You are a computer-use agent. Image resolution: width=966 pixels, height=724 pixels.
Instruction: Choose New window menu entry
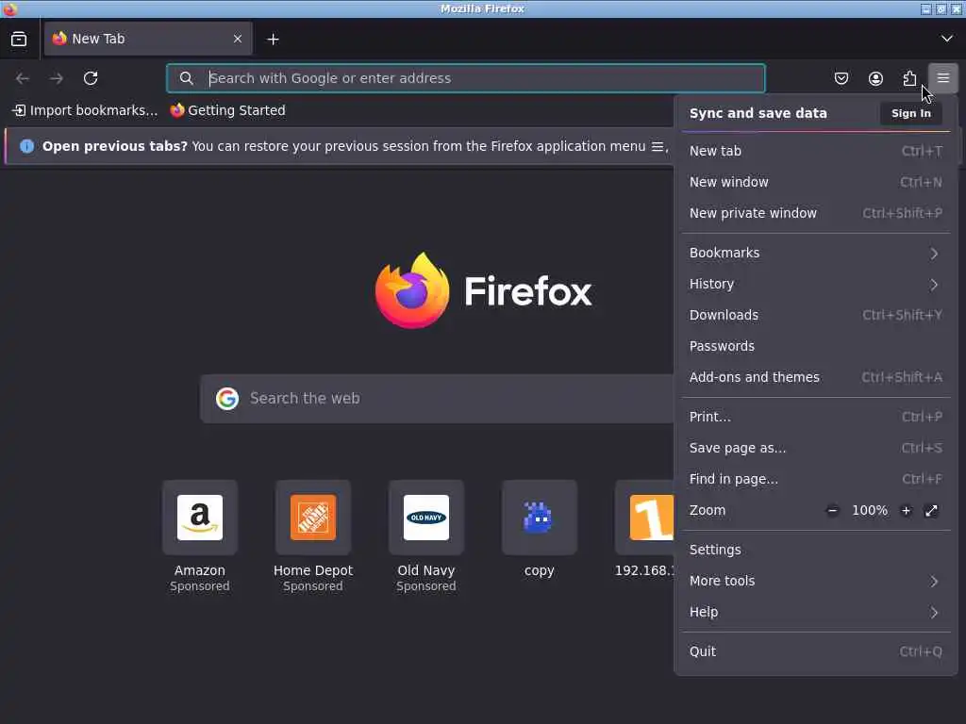coord(816,182)
